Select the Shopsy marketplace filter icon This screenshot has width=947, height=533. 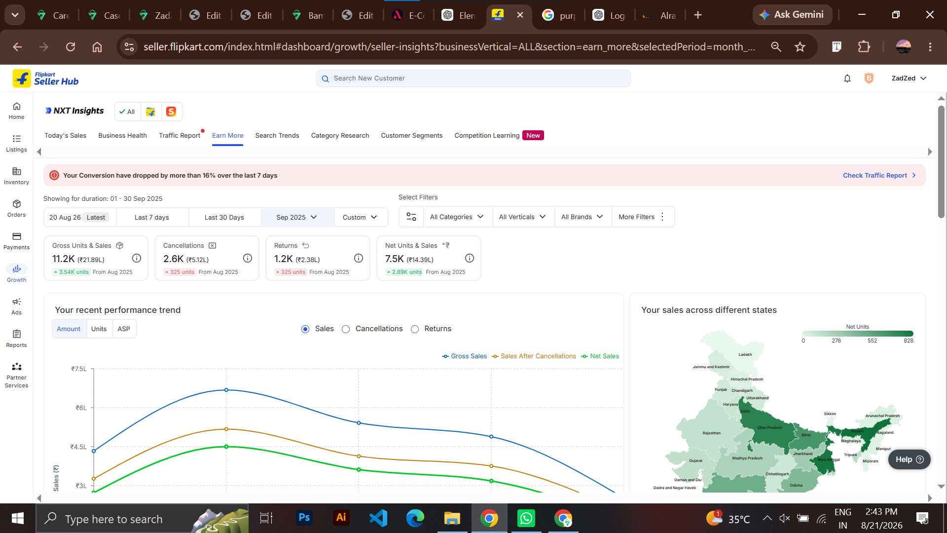point(171,112)
